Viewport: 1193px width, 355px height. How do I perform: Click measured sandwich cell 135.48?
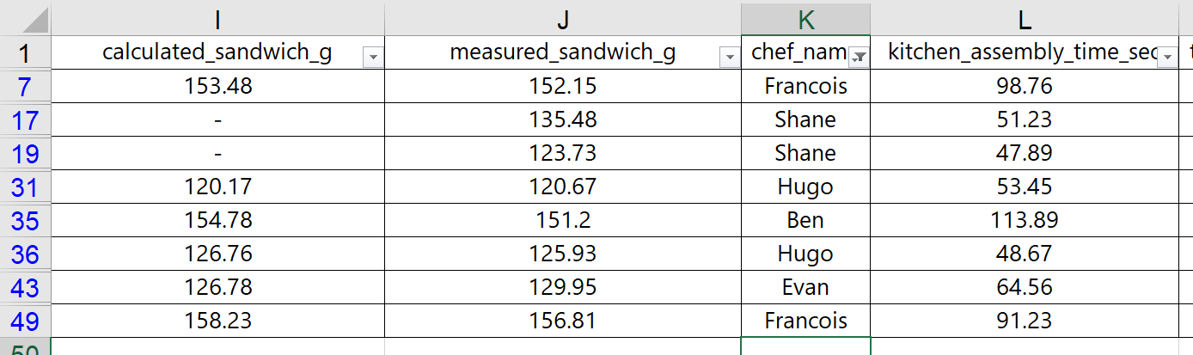click(562, 119)
